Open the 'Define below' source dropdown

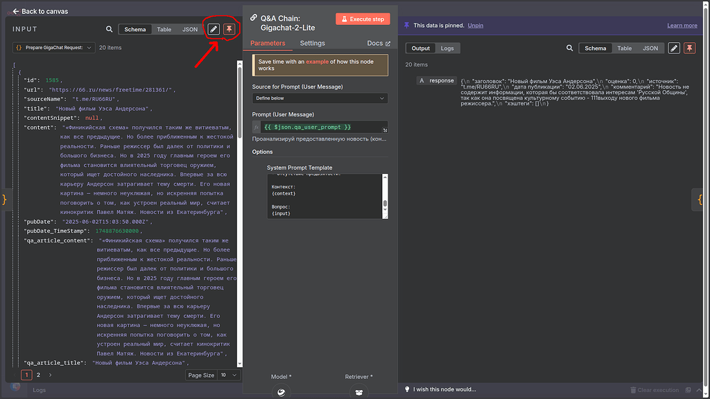(319, 98)
